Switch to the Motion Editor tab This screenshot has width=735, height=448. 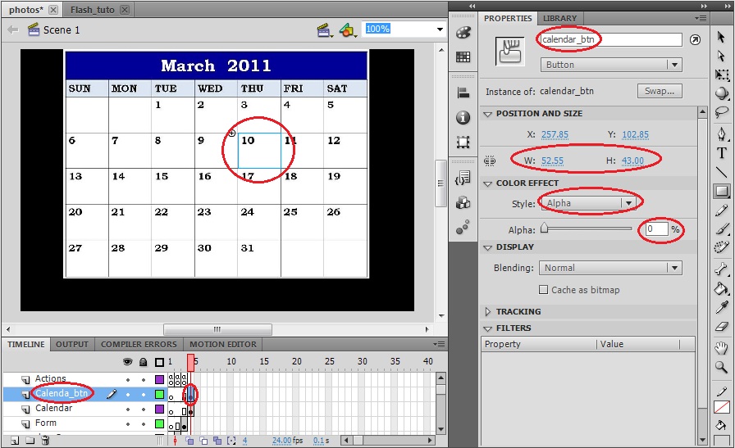(x=223, y=345)
